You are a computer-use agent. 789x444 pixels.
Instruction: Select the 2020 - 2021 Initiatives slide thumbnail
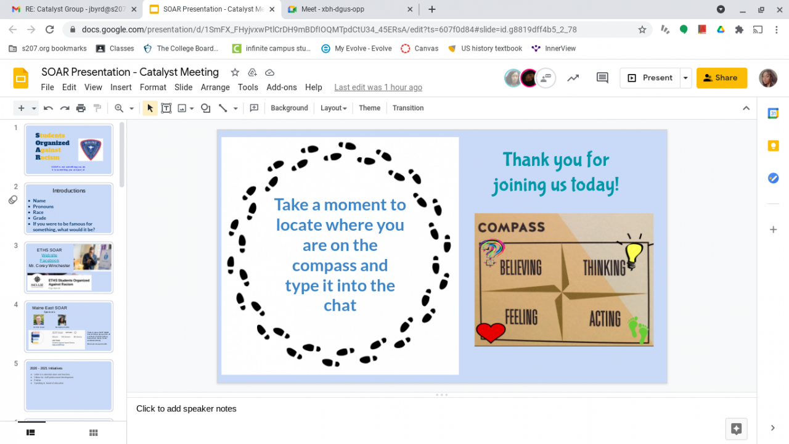click(x=68, y=385)
